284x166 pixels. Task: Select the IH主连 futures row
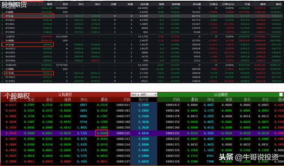pyautogui.click(x=142, y=45)
